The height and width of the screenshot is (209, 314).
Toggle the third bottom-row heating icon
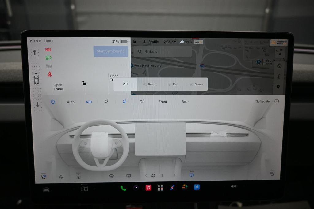coord(78,176)
